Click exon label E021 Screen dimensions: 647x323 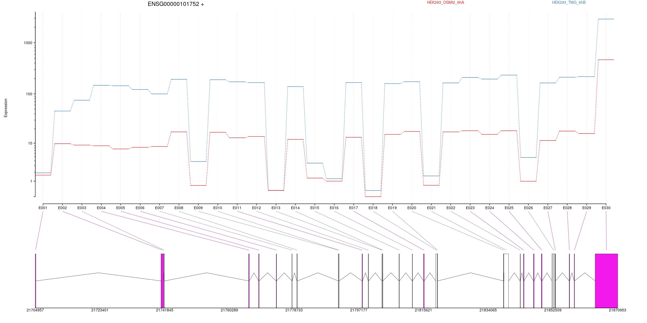click(431, 208)
